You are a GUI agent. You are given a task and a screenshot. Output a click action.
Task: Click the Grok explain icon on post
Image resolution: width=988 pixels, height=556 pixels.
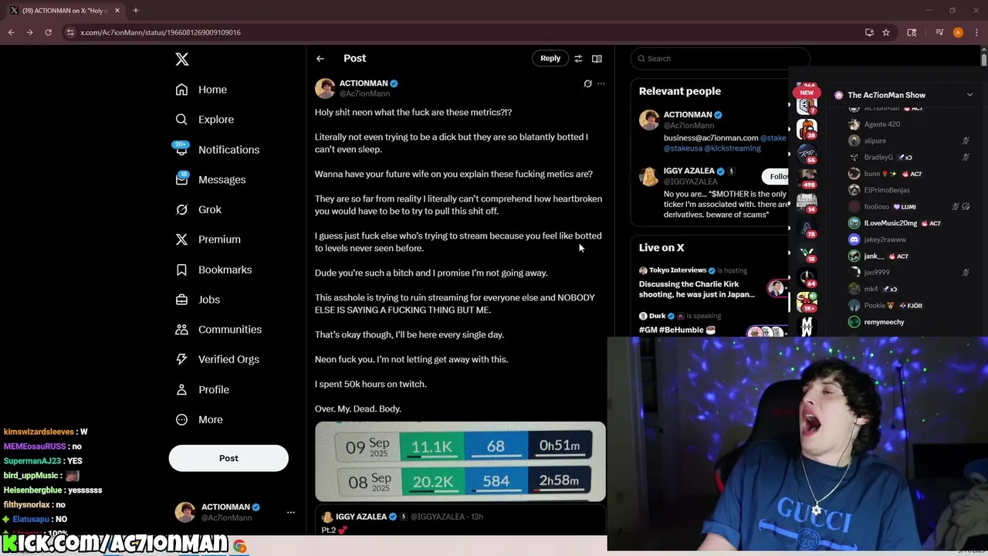[x=588, y=83]
